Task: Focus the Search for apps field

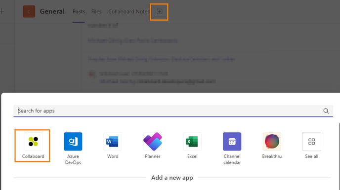Action: pyautogui.click(x=173, y=111)
